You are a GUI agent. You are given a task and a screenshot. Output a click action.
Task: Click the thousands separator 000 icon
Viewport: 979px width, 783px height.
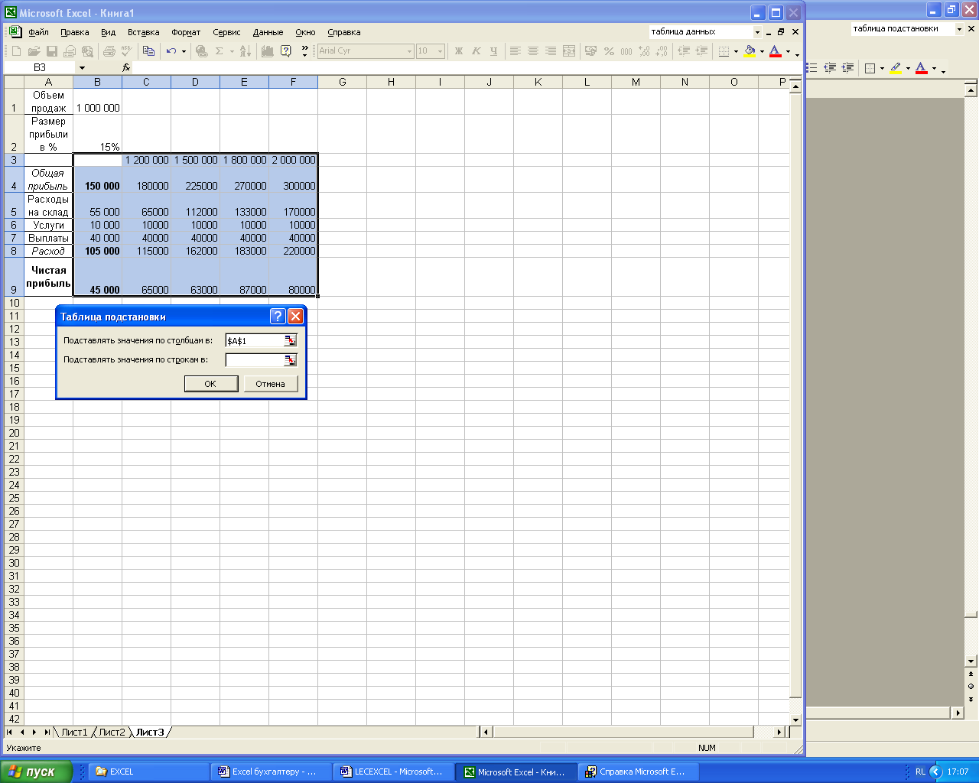click(x=626, y=51)
